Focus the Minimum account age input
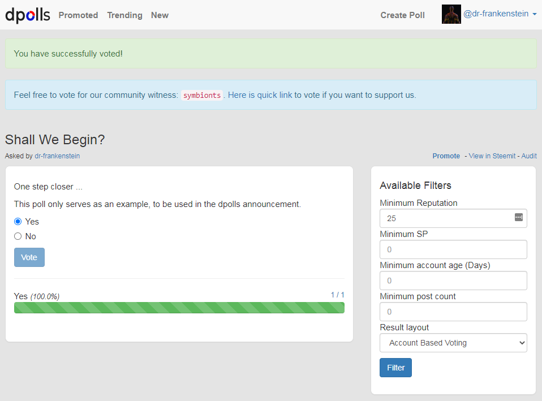Screen dimensions: 542x401 (453, 281)
